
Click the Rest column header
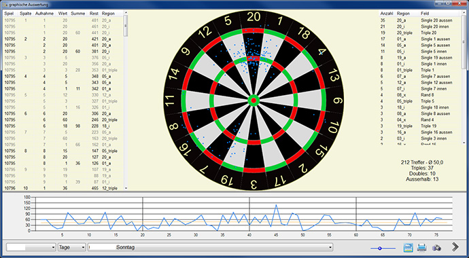click(94, 14)
